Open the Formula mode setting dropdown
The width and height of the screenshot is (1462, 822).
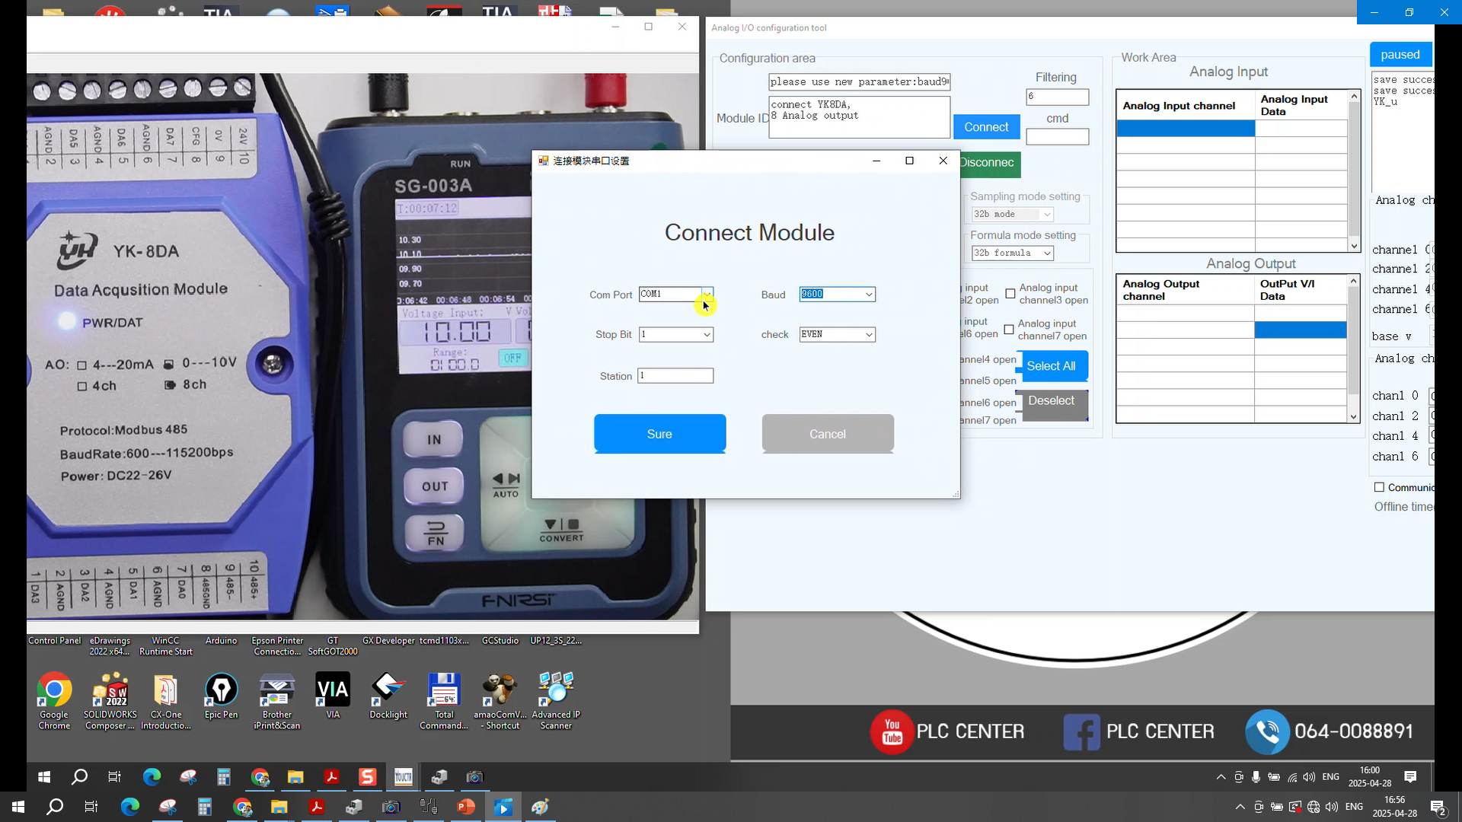click(1047, 253)
